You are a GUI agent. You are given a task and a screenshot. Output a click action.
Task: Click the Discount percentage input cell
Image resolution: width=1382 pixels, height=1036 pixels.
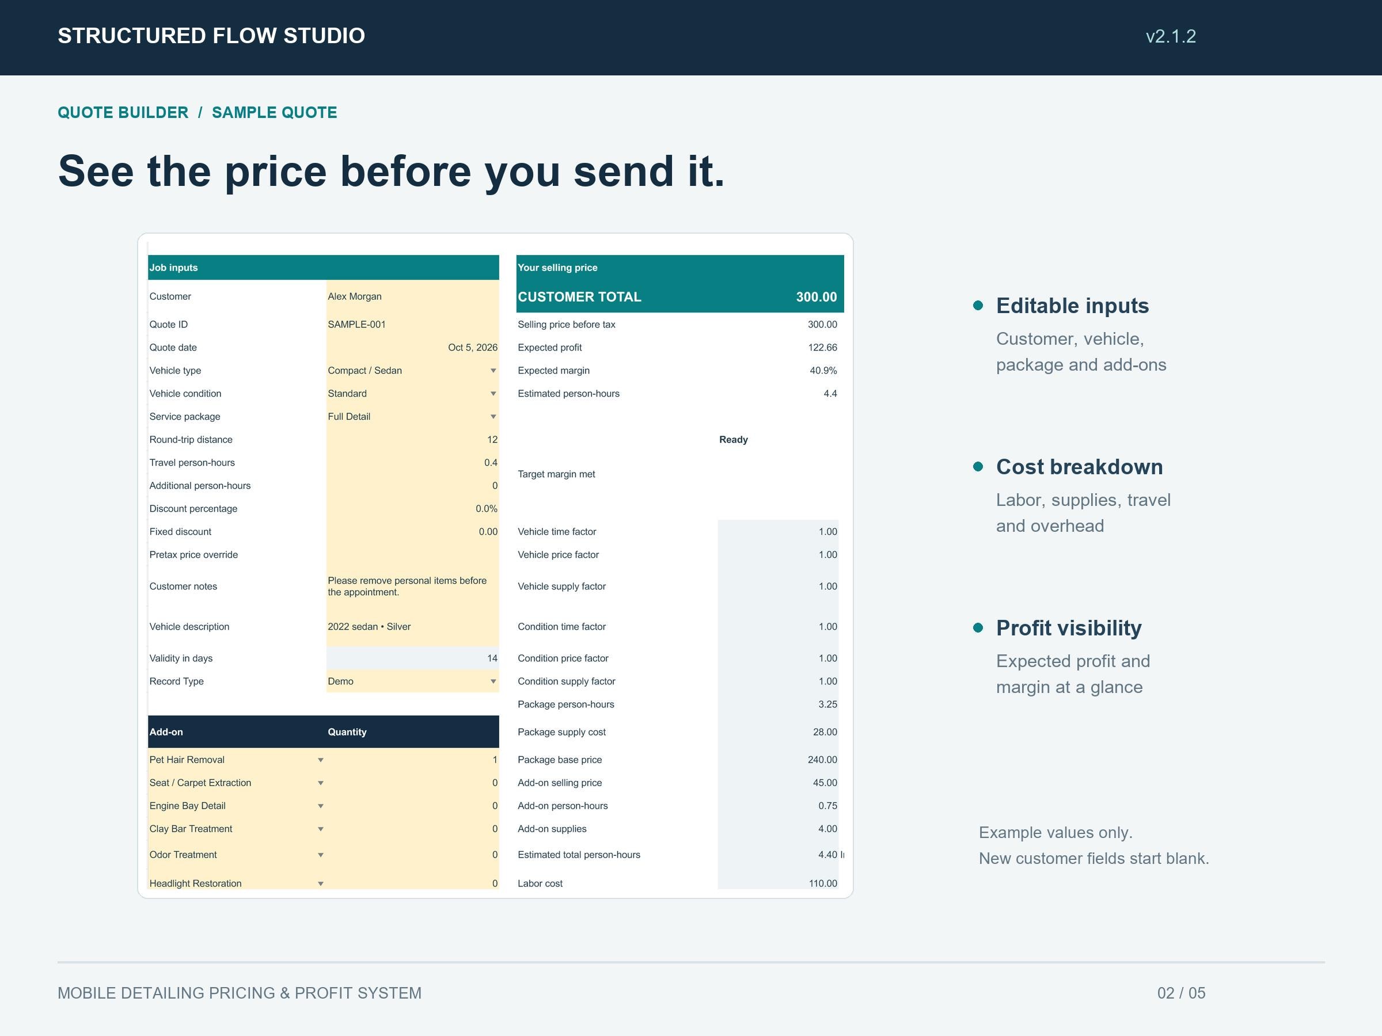pyautogui.click(x=412, y=509)
